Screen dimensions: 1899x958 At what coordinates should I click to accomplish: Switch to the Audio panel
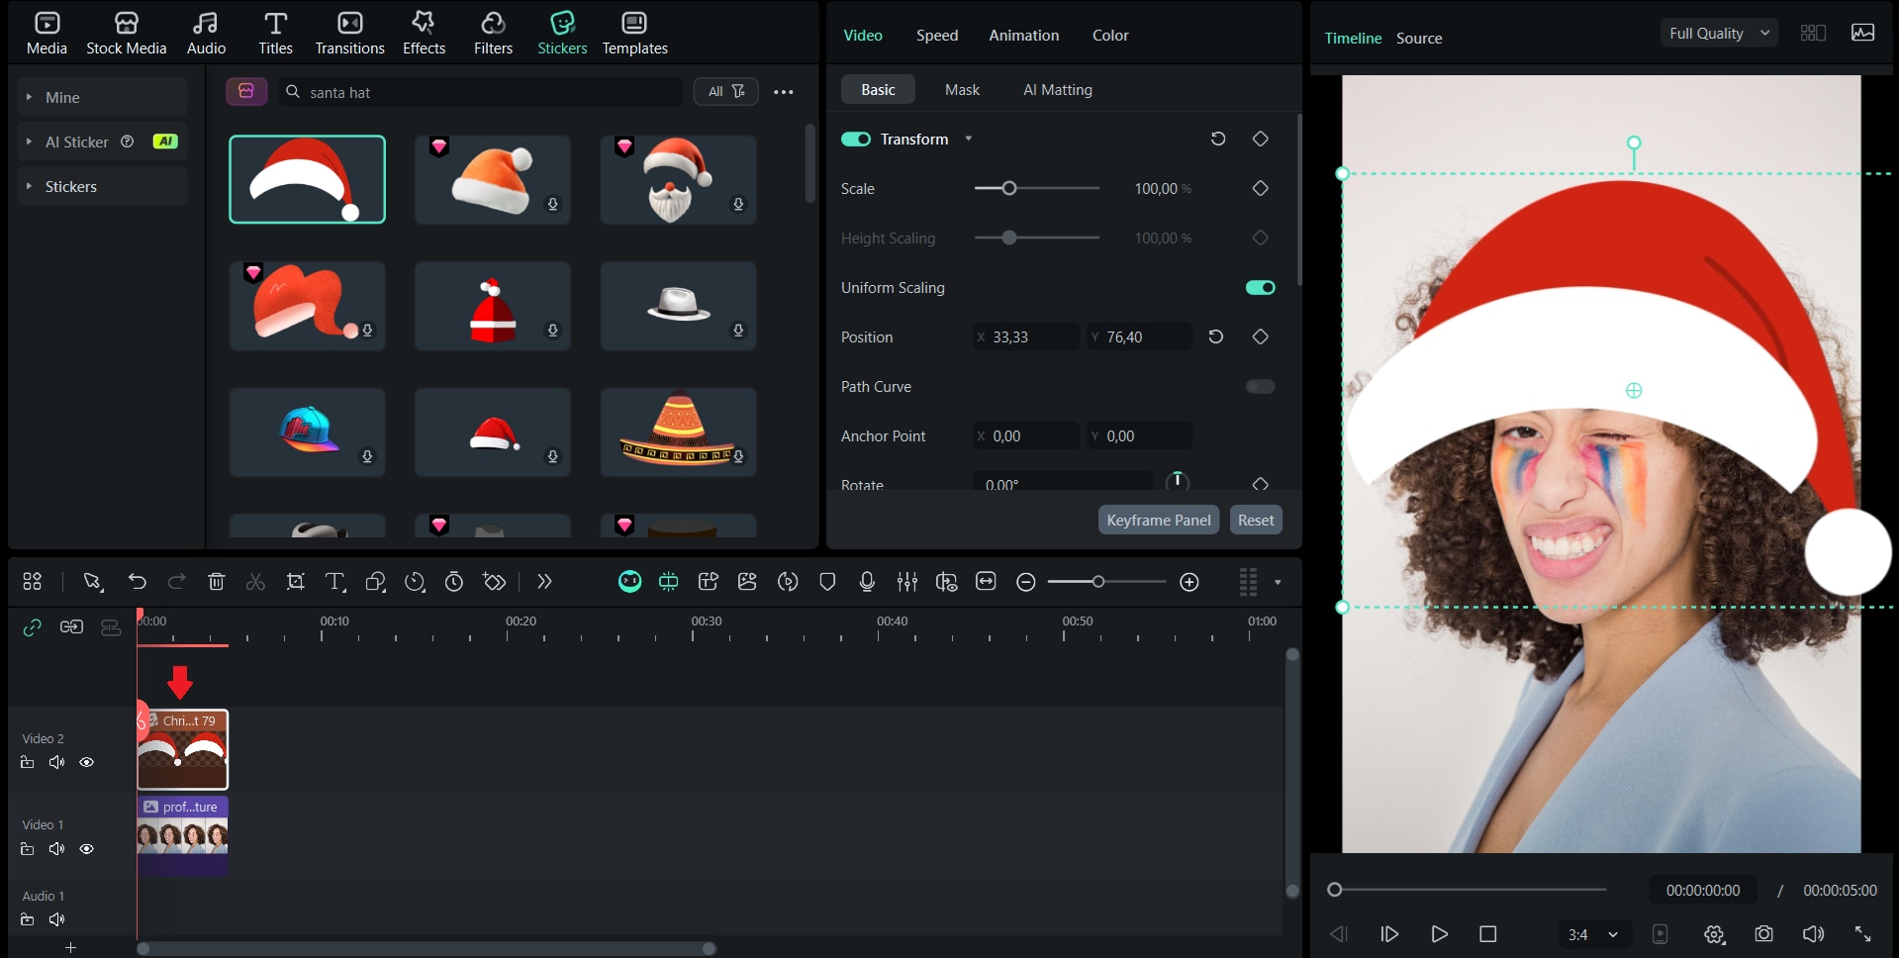point(205,32)
